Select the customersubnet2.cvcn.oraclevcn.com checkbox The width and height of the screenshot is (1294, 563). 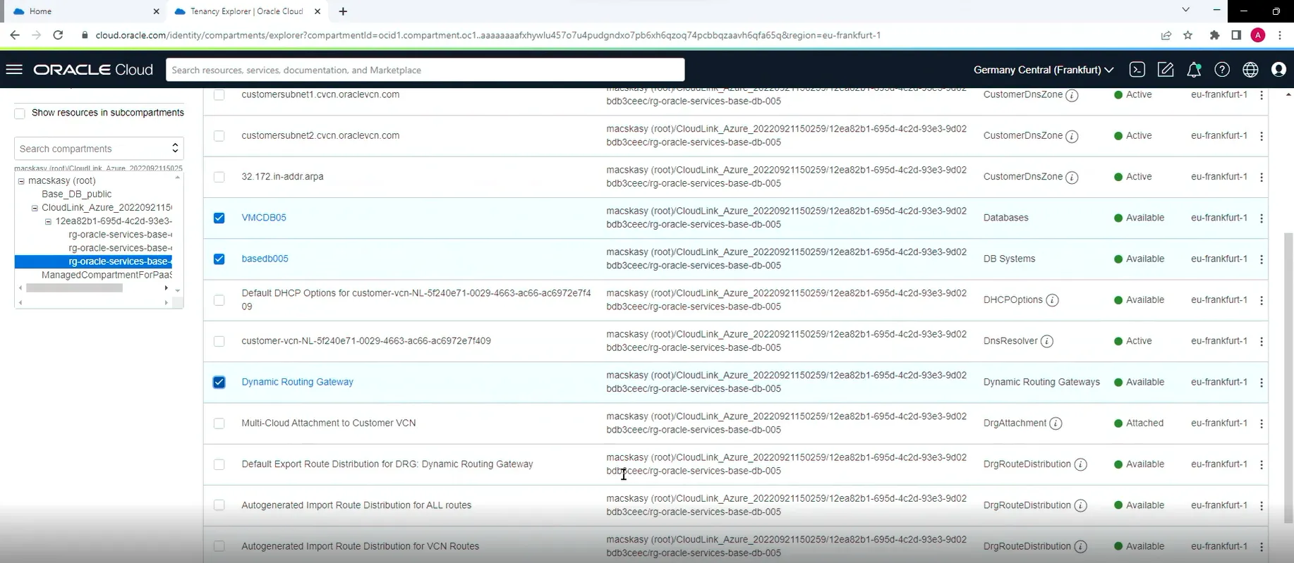point(219,136)
